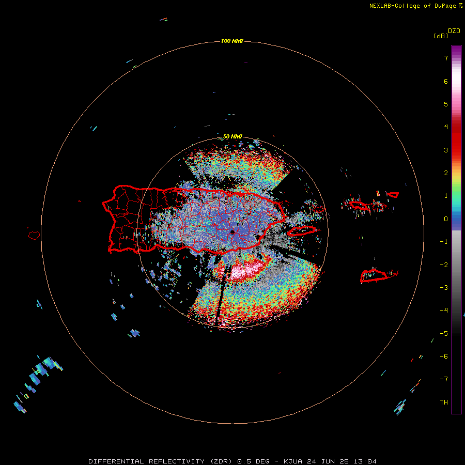Click the TH threshold label on color scale
The image size is (465, 465).
click(x=444, y=402)
